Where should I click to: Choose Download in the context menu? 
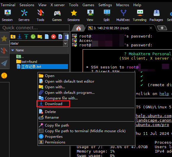tap(86, 104)
